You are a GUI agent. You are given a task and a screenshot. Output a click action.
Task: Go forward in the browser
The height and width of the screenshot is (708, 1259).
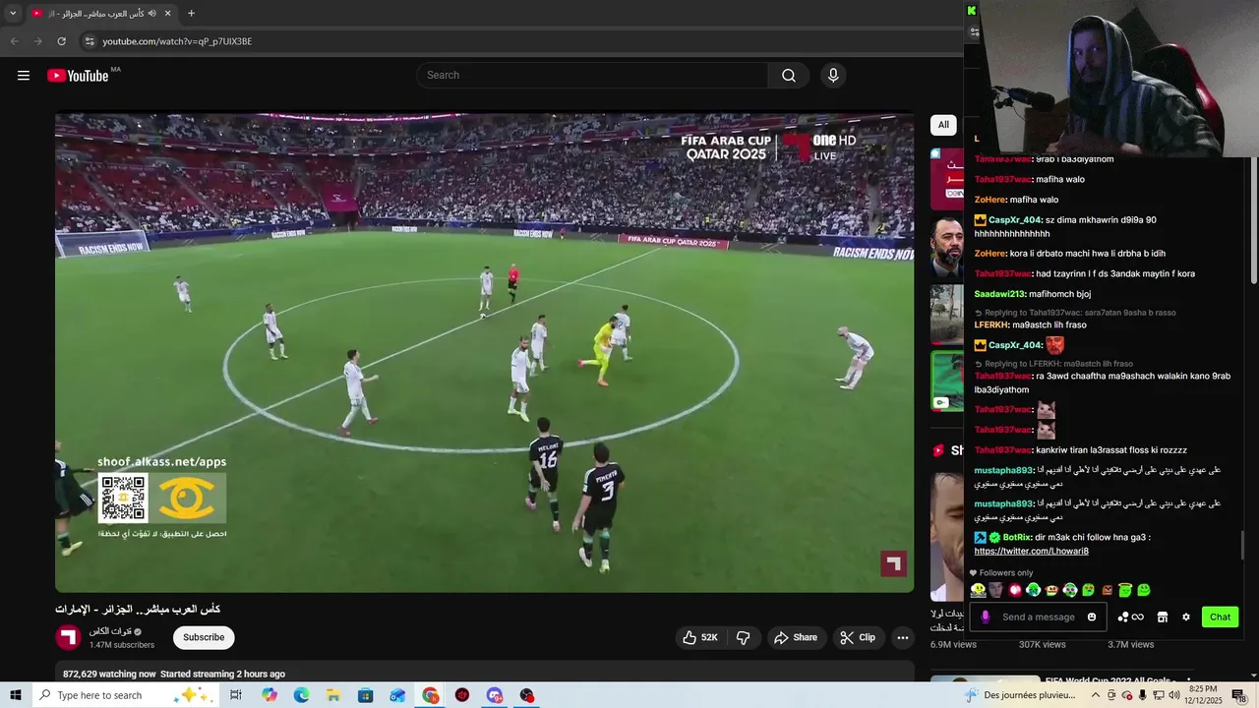pos(37,41)
